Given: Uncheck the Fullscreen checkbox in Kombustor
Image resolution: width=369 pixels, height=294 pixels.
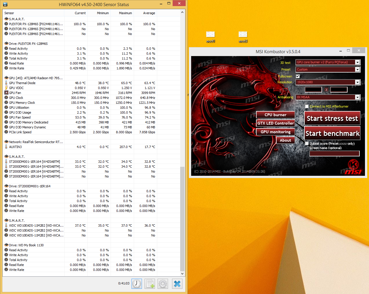Looking at the screenshot, I should pyautogui.click(x=298, y=76).
